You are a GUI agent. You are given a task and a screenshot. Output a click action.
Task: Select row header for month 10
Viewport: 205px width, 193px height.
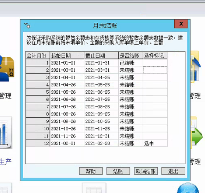pos(38,129)
